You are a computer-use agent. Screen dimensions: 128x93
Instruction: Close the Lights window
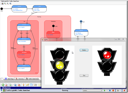123,39
